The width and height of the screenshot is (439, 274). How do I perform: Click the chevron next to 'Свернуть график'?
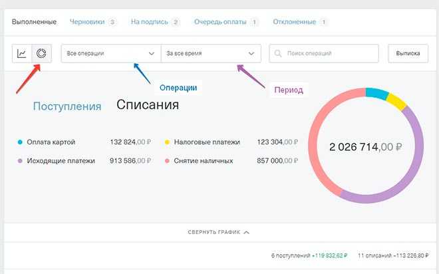246,232
